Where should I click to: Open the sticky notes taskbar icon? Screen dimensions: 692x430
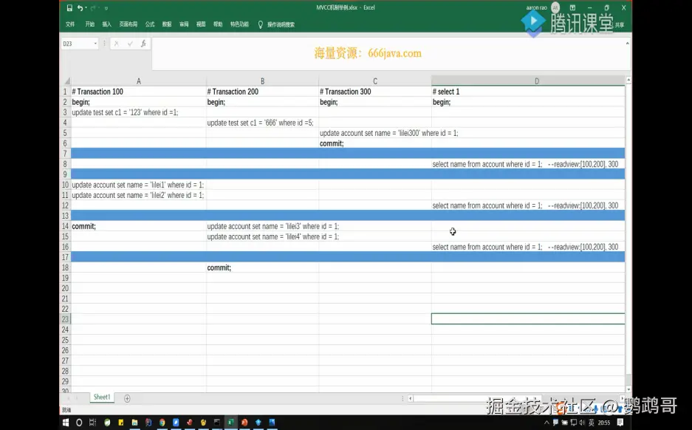(x=121, y=423)
